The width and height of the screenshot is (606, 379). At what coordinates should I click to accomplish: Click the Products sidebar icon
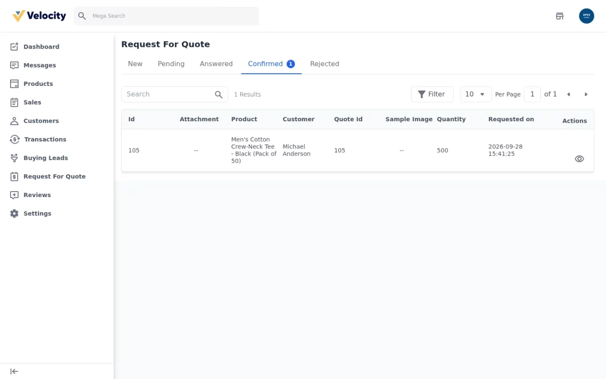pos(14,84)
